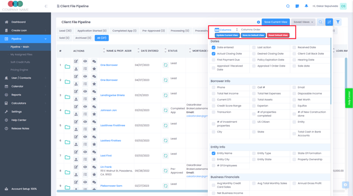Switch to the Pre-Approved (3) tab

pyautogui.click(x=153, y=31)
